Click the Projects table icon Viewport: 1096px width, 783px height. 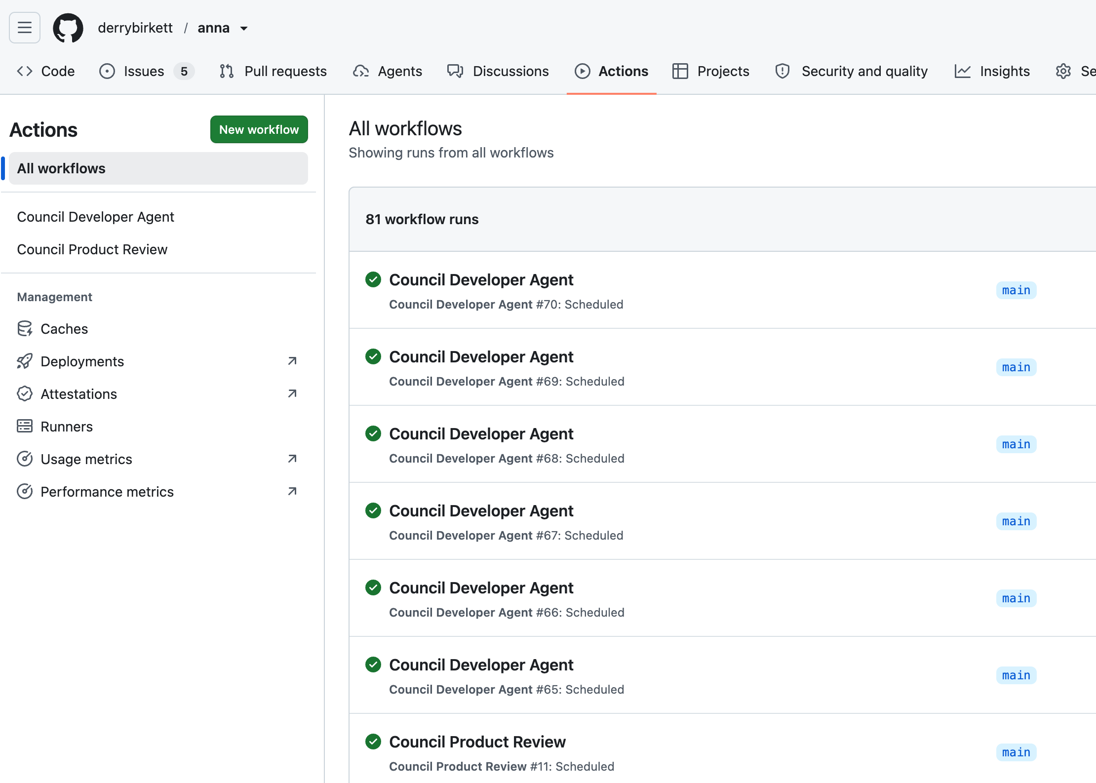tap(680, 71)
